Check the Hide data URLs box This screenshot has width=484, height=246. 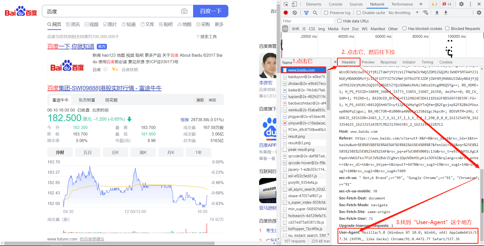(x=339, y=21)
